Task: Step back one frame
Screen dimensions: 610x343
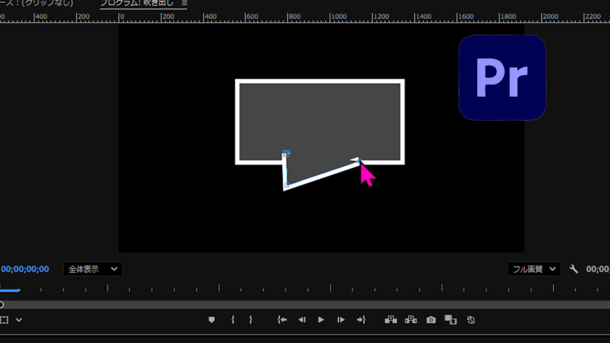Action: point(301,320)
